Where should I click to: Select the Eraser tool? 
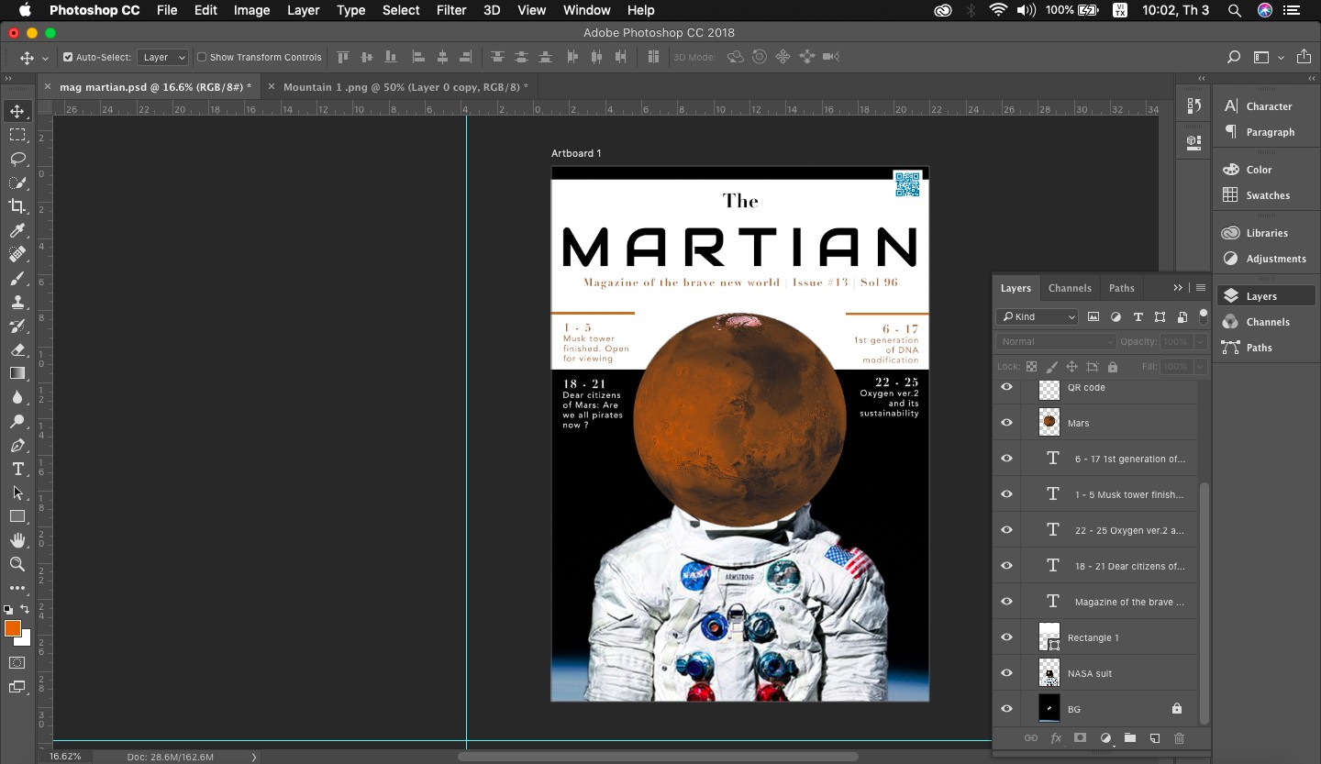point(17,349)
